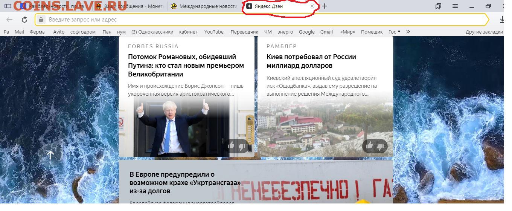
Task: Open the Boris Johnson article photo
Action: click(186, 126)
